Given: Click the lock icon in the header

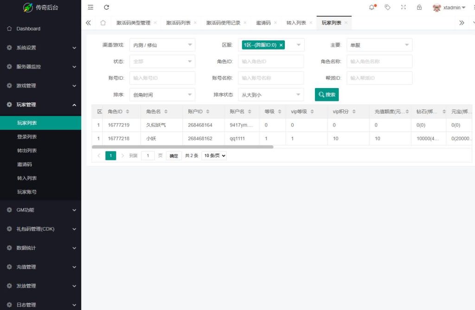Looking at the screenshot, I should tap(419, 7).
